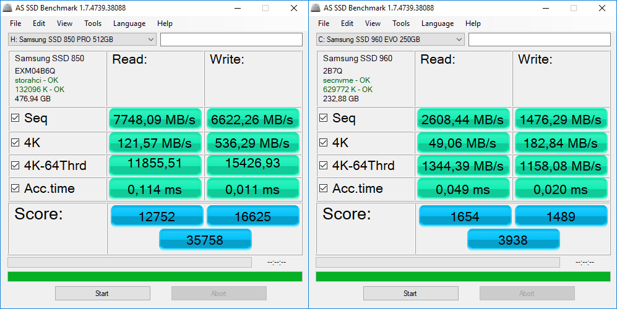
Task: Click the 15426,93 4K-64Thrd write result
Action: click(252, 166)
